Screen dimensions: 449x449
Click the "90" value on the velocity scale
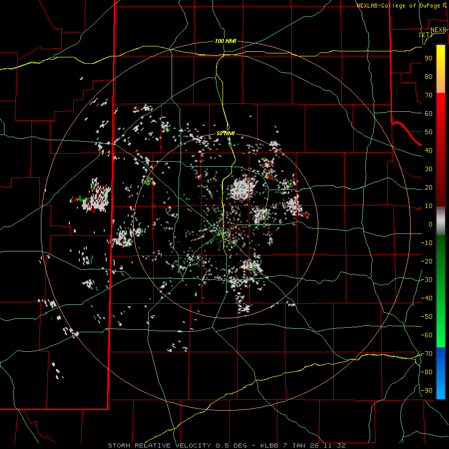[429, 58]
